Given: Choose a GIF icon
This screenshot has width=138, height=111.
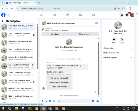Looking at the screenshot, I should (54, 101).
